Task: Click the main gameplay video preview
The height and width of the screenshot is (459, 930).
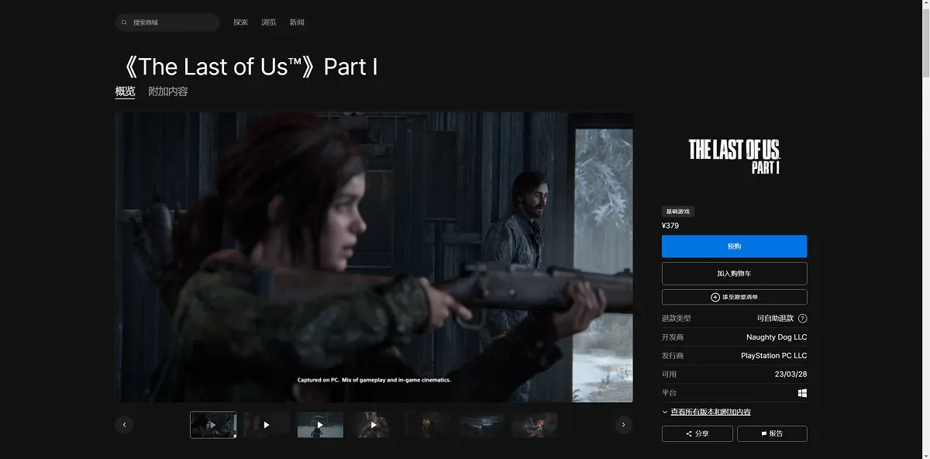Action: pos(374,257)
